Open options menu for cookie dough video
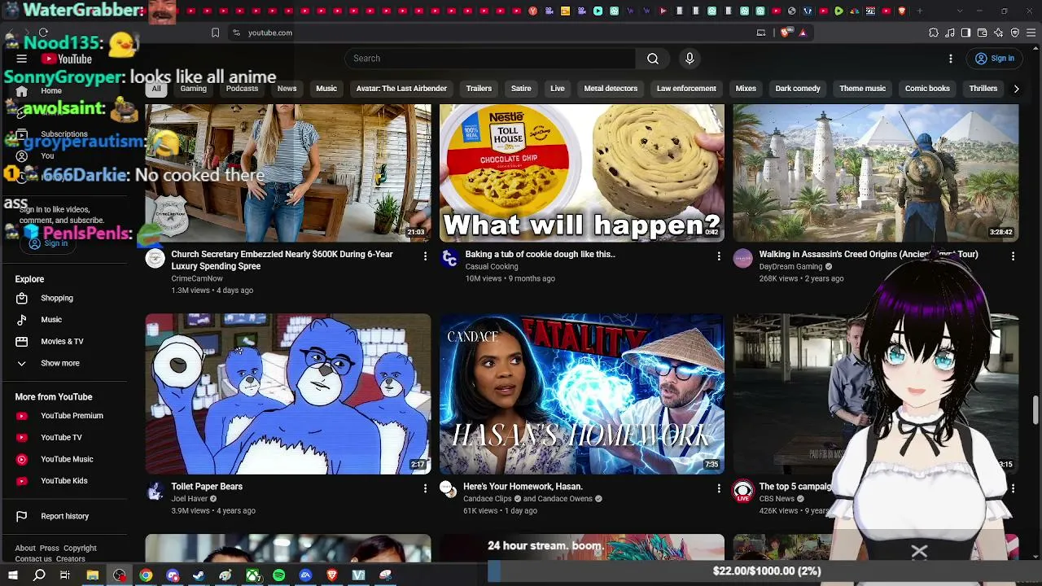1042x586 pixels. [x=719, y=256]
